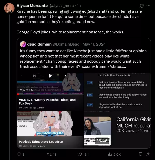Like the tweet with 134 likes

pos(80,154)
